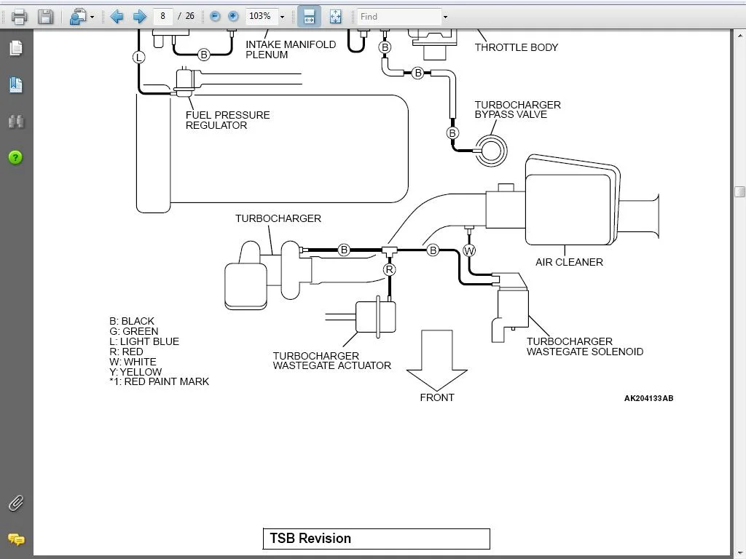The image size is (746, 559).
Task: Click the TURBOCHARGER WASTEGATE SOLENOID label
Action: [x=585, y=346]
